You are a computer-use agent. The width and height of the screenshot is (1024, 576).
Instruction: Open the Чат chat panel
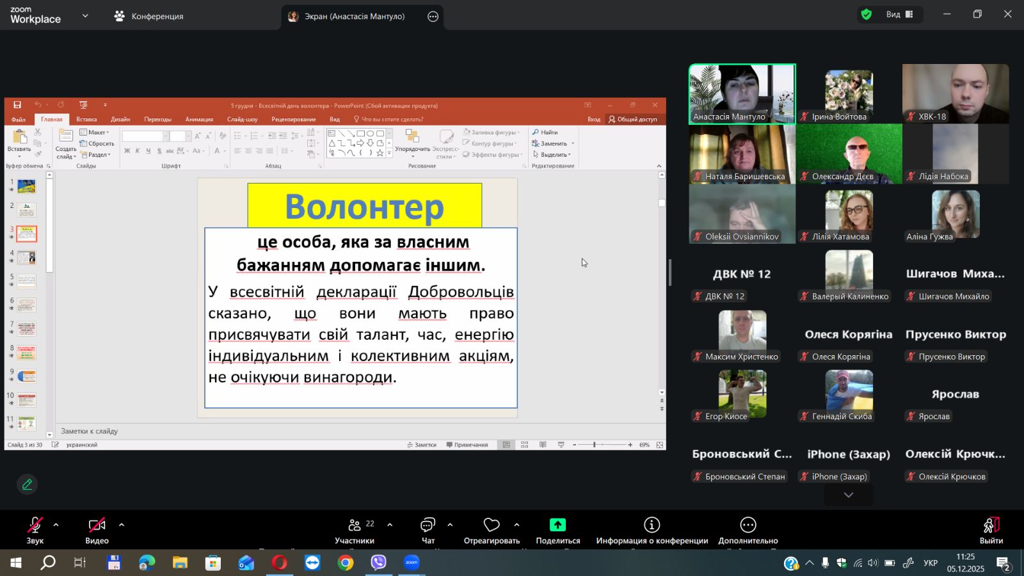click(428, 530)
